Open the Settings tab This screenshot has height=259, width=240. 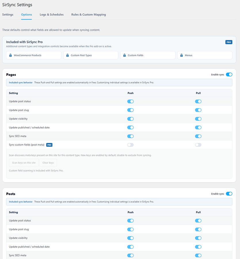[8, 15]
